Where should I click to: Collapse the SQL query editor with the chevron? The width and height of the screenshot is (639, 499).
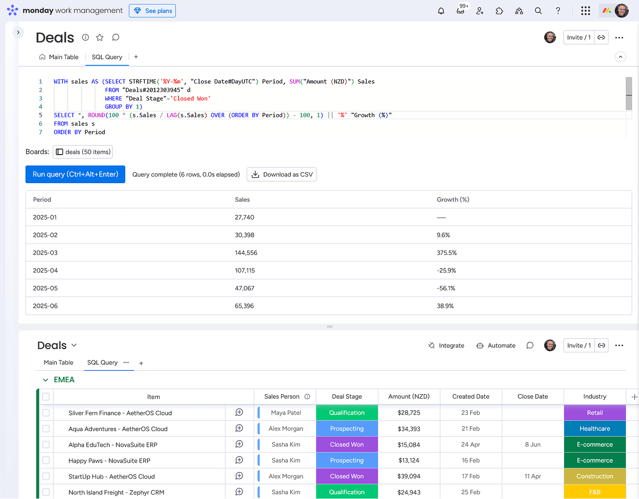[620, 57]
